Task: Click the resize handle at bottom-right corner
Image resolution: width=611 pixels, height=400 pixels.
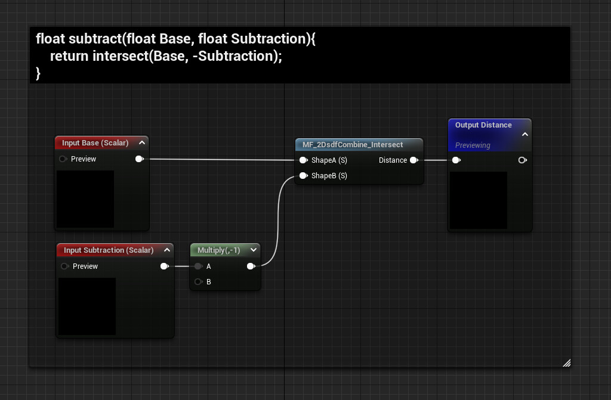Action: (566, 362)
